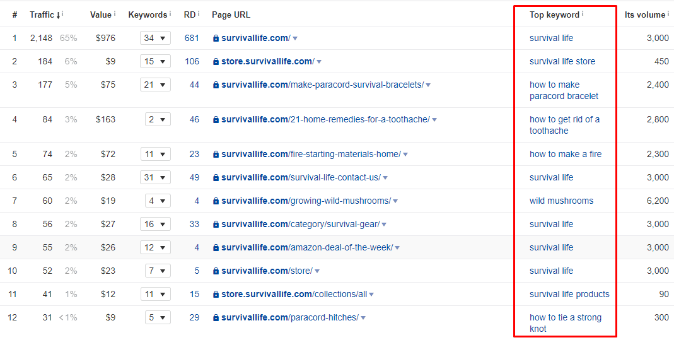The image size is (674, 340).
Task: Open Keywords dropdown showing 21
Action: point(155,85)
